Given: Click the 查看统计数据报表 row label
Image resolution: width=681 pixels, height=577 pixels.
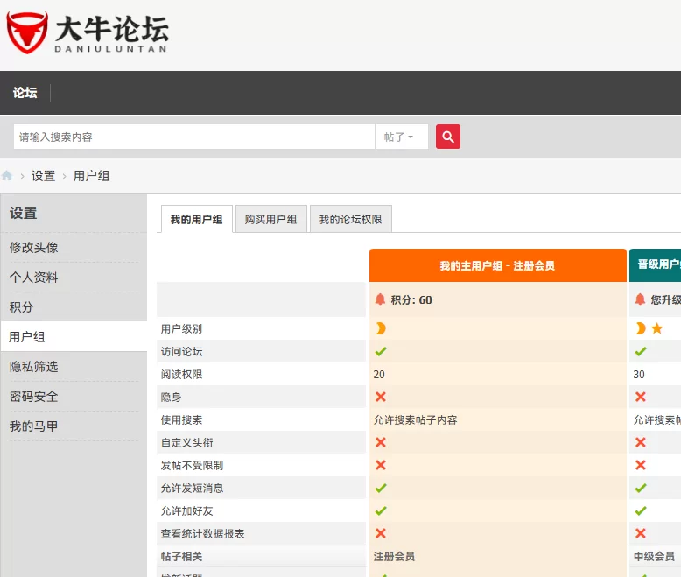Looking at the screenshot, I should point(202,533).
